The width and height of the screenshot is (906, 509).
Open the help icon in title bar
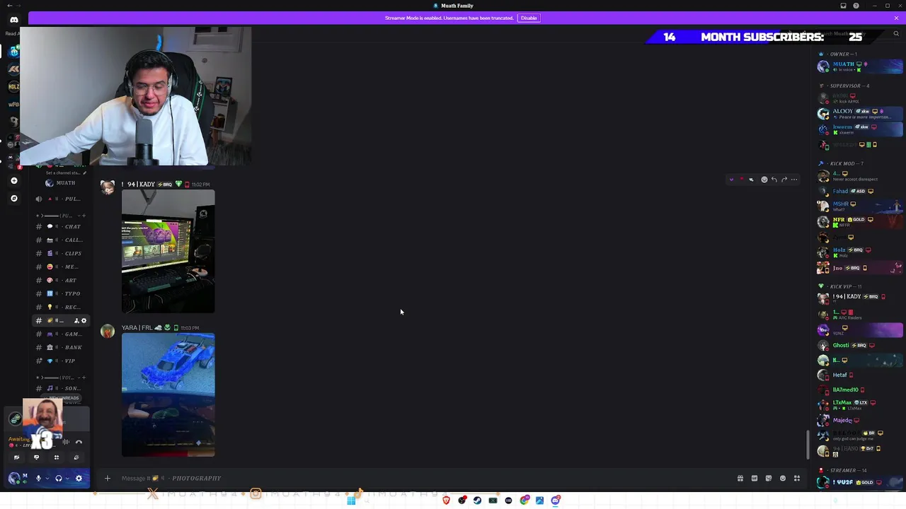tap(856, 6)
